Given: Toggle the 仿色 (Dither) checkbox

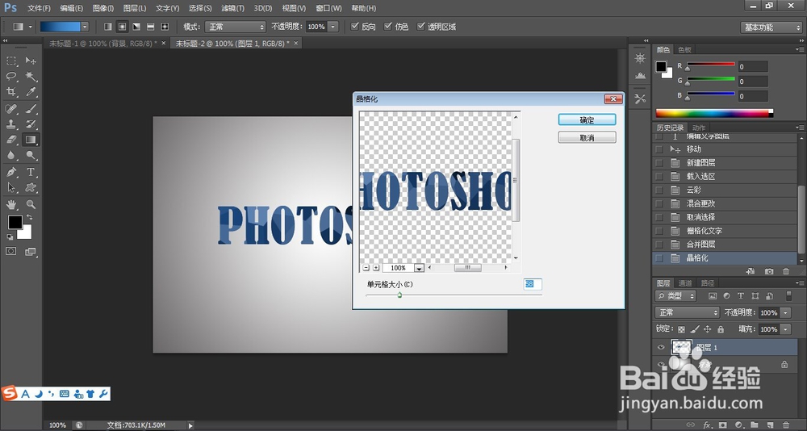Looking at the screenshot, I should 387,27.
